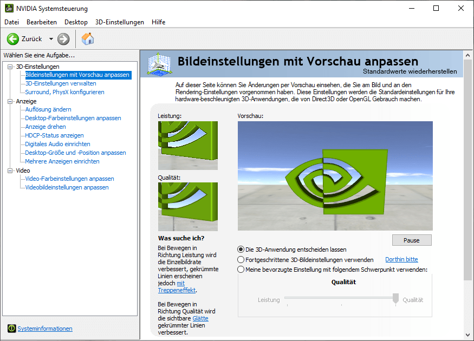Click the Pause button
The width and height of the screenshot is (474, 341).
tap(412, 240)
